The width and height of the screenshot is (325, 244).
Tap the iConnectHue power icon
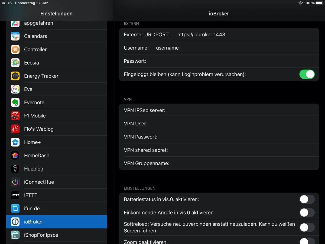pos(15,182)
